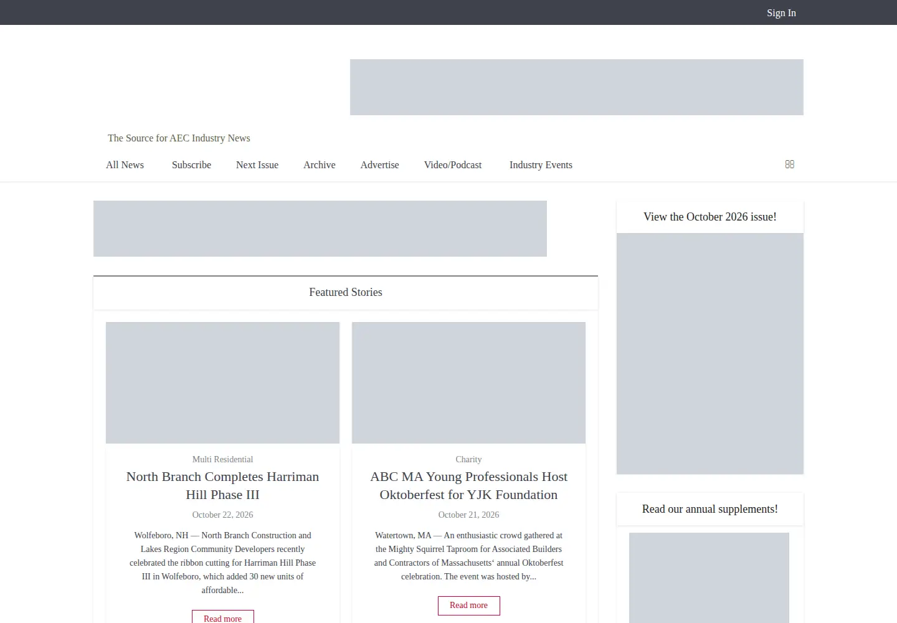Open the Next Issue menu item
Screen dimensions: 897x623
[257, 165]
